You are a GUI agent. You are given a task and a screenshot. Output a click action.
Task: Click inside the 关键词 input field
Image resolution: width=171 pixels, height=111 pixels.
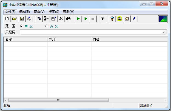[90, 32]
